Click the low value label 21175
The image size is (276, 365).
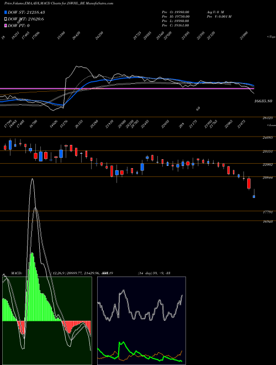click(193, 124)
